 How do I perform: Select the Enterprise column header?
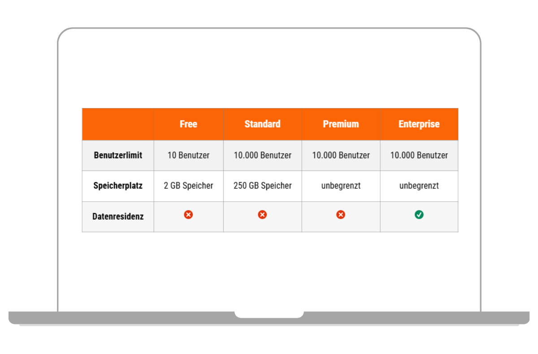click(x=419, y=124)
